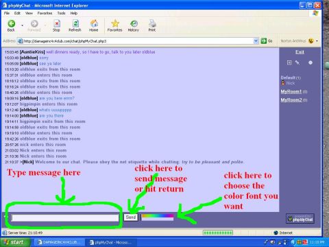Join the MyRoom2 chat room

(x=291, y=100)
